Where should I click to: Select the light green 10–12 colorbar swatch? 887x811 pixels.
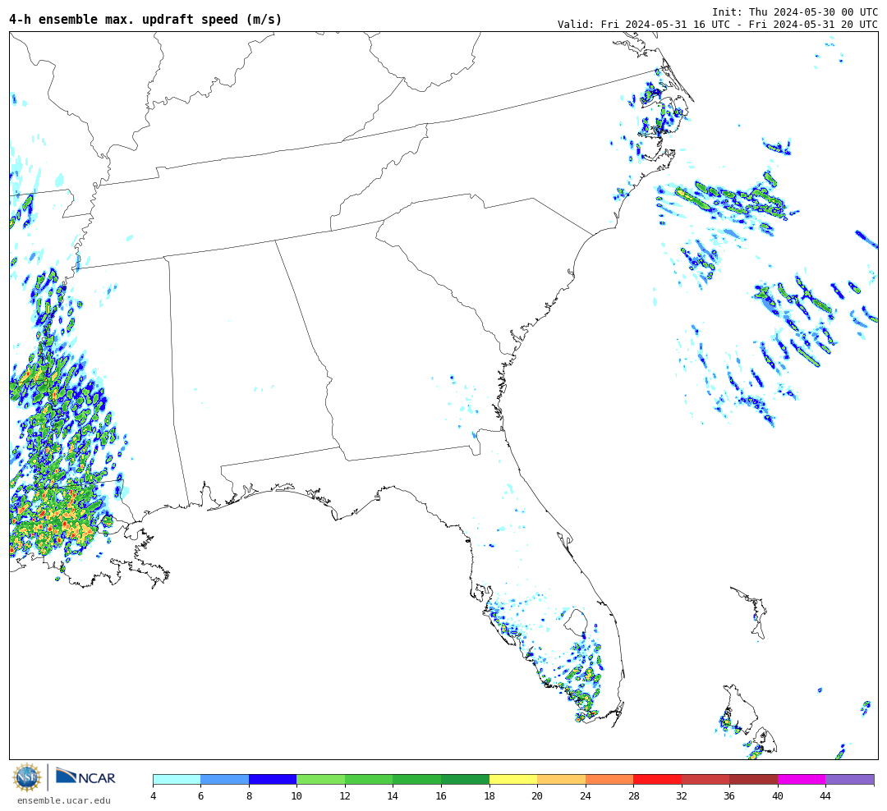321,779
